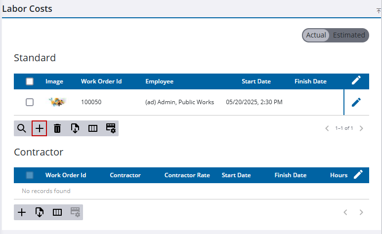382x234 pixels.
Task: Open column chooser for Standard table
Action: (93, 128)
